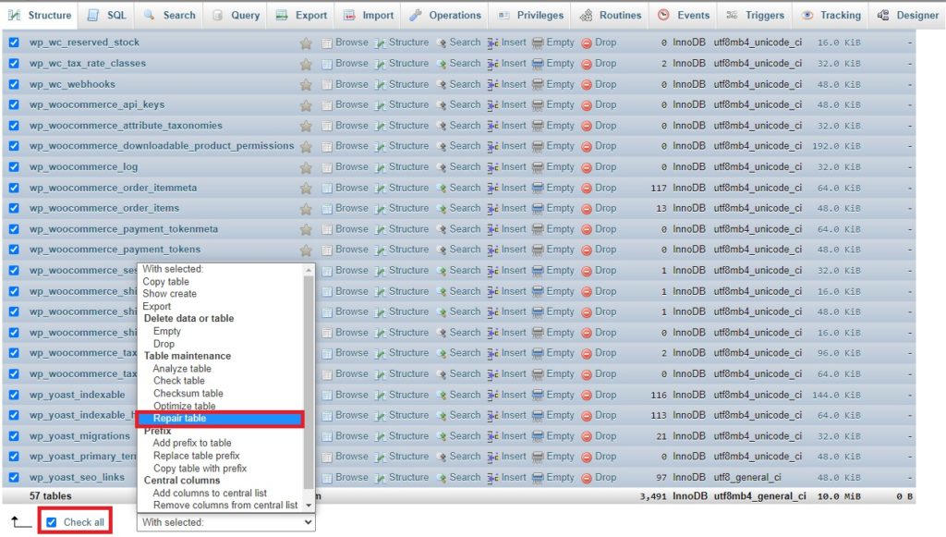Screen dimensions: 946x537
Task: Click dropdown list scrollbar down arrow
Action: coord(309,506)
